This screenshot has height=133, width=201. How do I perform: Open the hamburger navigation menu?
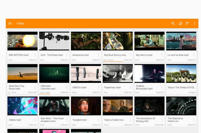click(x=10, y=23)
